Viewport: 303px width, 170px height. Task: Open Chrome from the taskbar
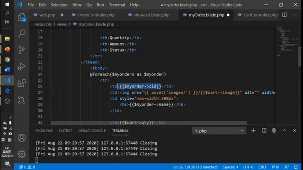[x=8, y=59]
